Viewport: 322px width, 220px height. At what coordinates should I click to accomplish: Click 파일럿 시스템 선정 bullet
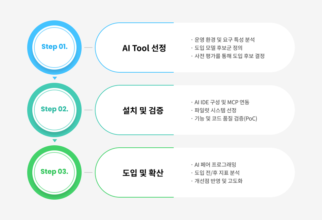(215, 110)
